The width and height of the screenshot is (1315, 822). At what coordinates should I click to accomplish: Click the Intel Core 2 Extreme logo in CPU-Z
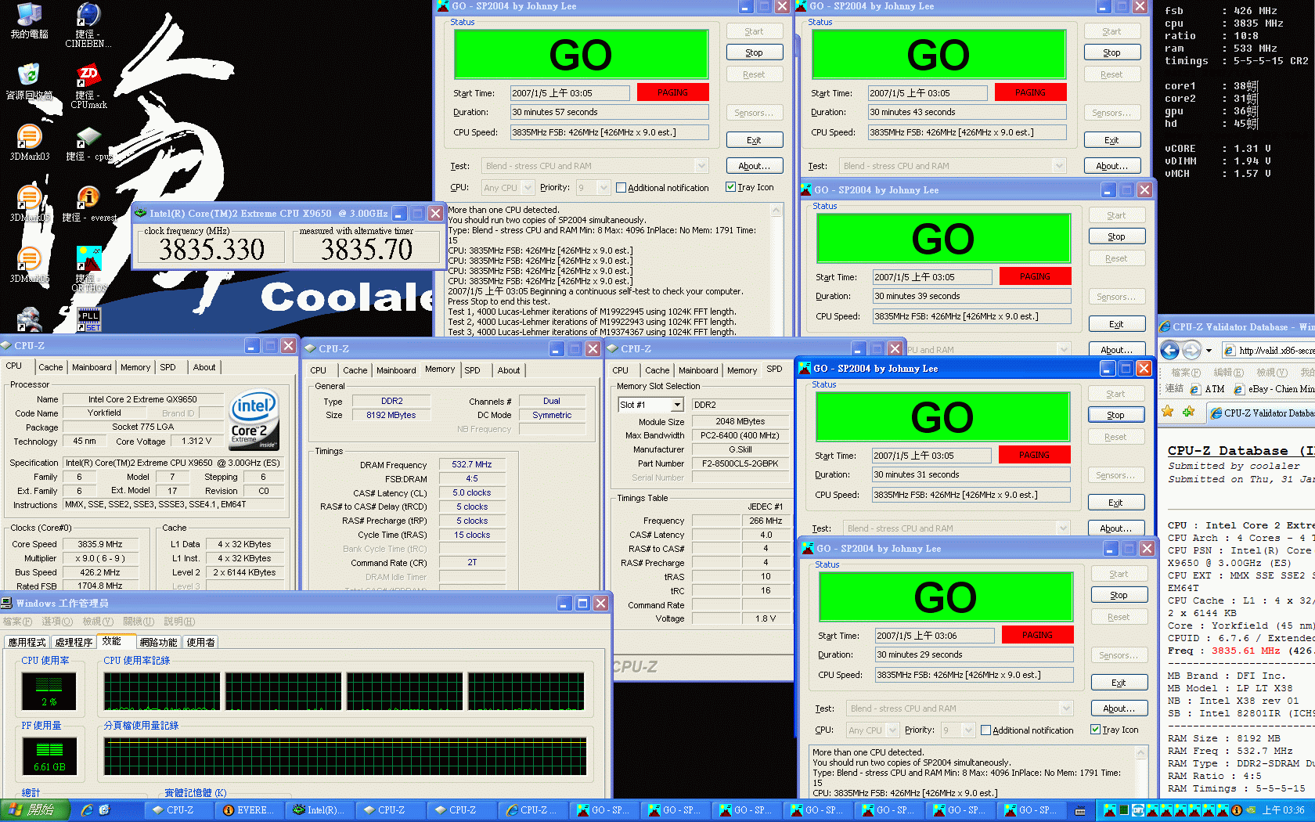tap(254, 420)
